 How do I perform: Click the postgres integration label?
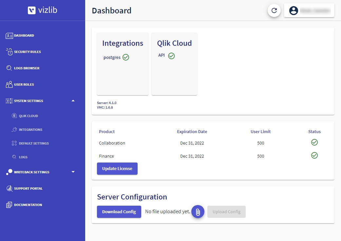(112, 57)
